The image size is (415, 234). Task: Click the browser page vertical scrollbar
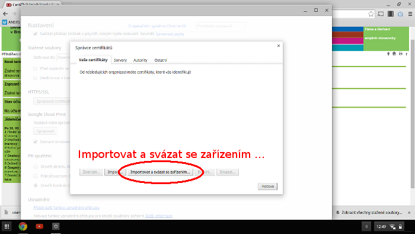coord(413,114)
